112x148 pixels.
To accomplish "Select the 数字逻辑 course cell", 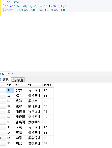I will coord(35,138).
